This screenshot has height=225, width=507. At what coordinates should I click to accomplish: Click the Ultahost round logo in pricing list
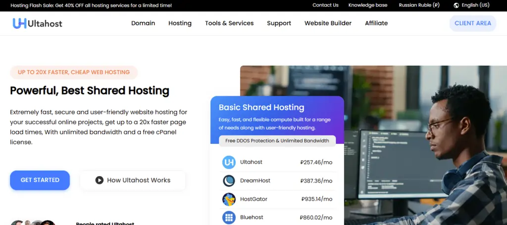tap(229, 162)
